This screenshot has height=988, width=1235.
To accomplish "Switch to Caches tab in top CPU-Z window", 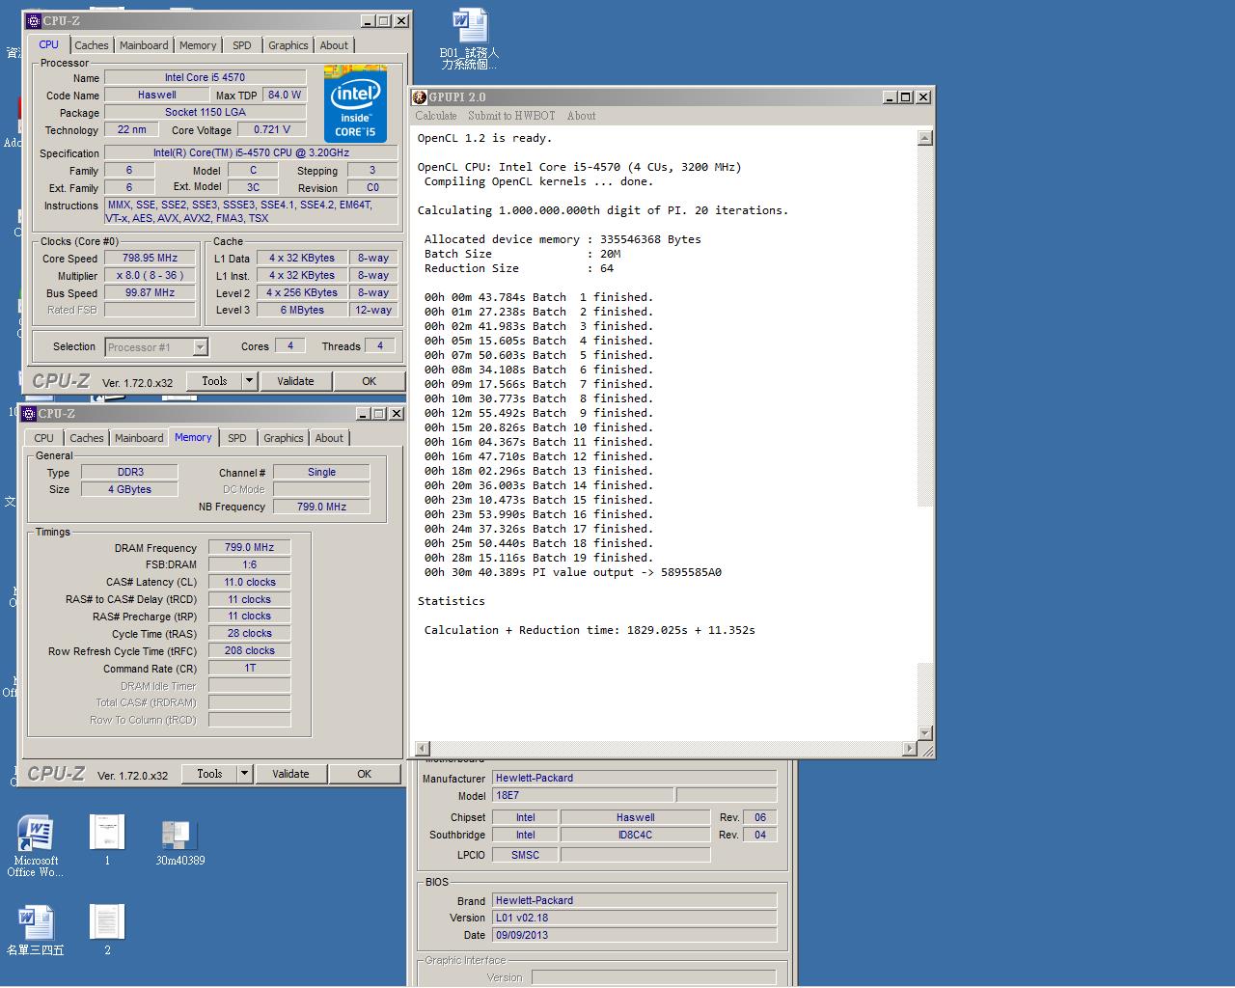I will [92, 45].
